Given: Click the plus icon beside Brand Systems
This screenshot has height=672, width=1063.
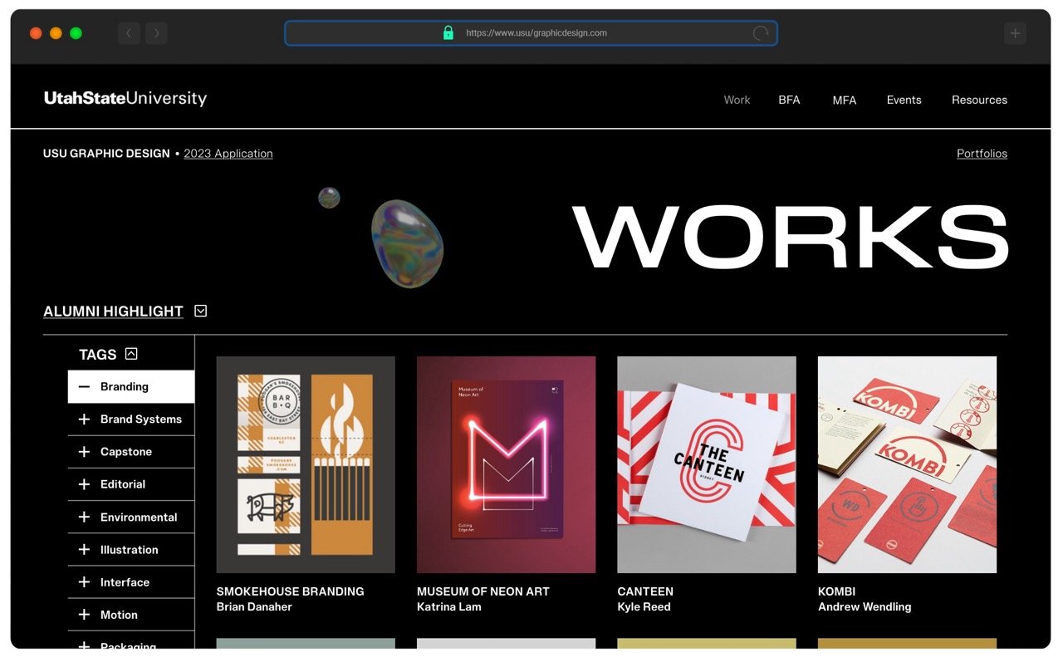Looking at the screenshot, I should (84, 419).
